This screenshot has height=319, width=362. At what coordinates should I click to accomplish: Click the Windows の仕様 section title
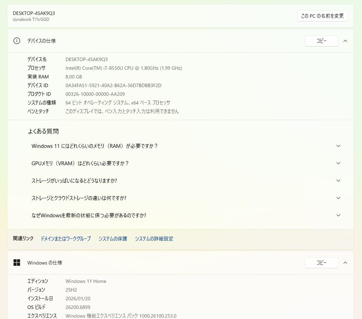click(x=44, y=263)
